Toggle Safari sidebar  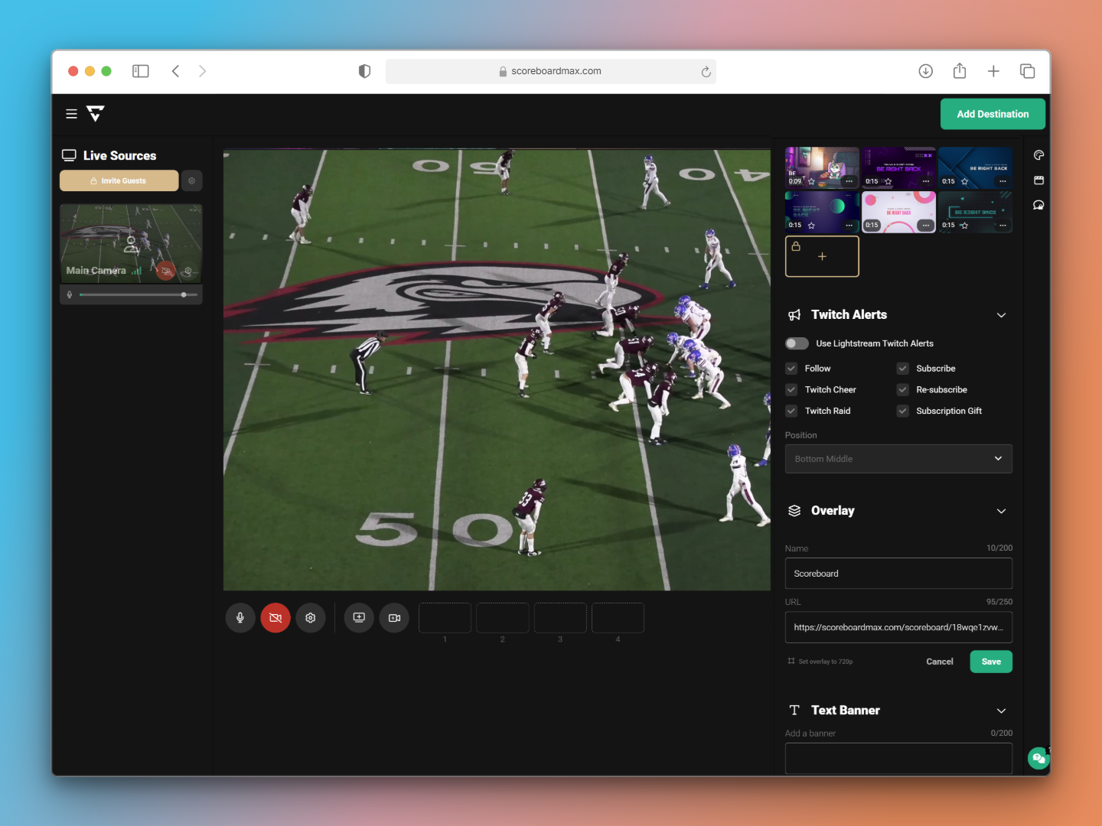(141, 71)
